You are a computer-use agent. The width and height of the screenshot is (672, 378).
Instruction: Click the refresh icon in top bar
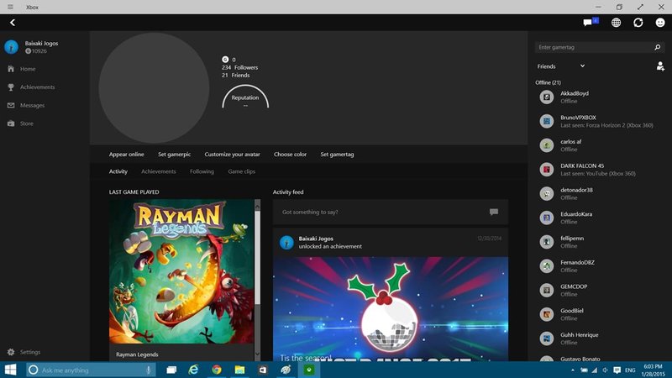(x=638, y=23)
